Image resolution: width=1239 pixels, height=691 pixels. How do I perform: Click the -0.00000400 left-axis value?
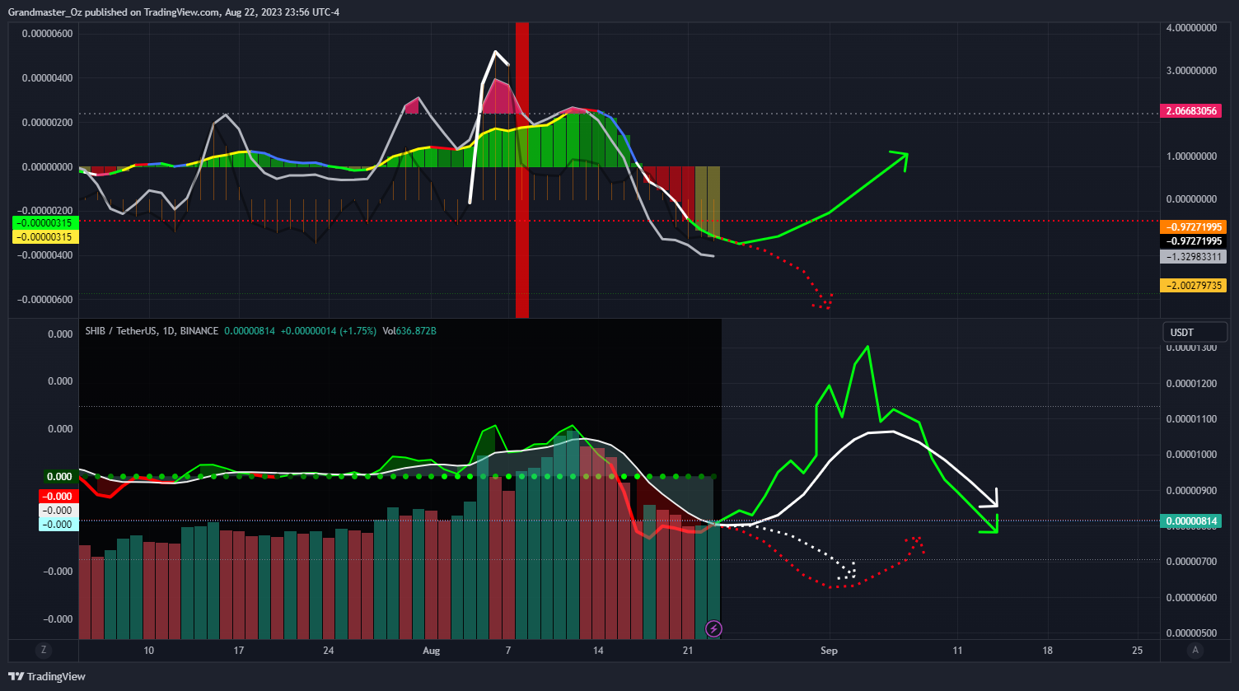[44, 254]
